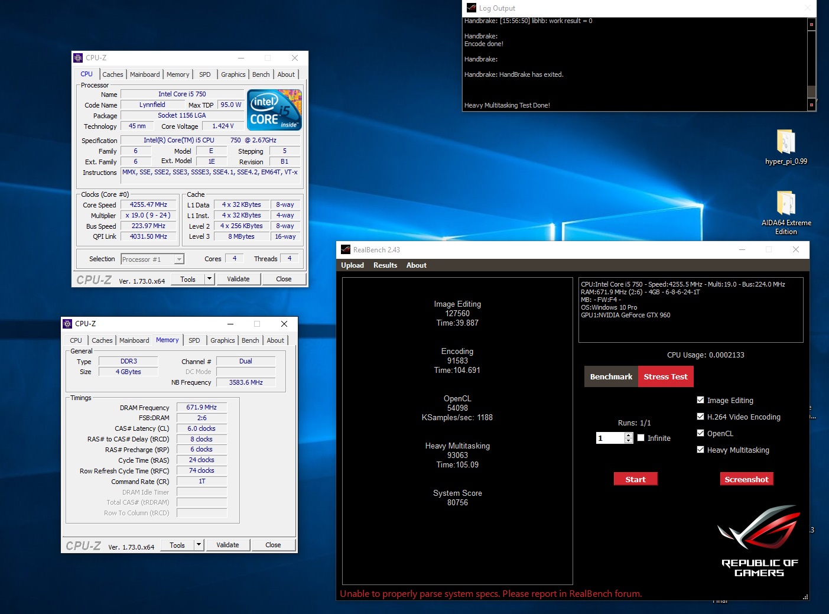The width and height of the screenshot is (829, 614).
Task: Open AIDA64 Extreme Edition desktop folder
Action: click(x=786, y=212)
